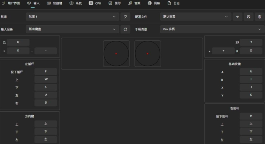Image resolution: width=265 pixels, height=144 pixels.
Task: Refresh the input device list
Action: click(125, 29)
